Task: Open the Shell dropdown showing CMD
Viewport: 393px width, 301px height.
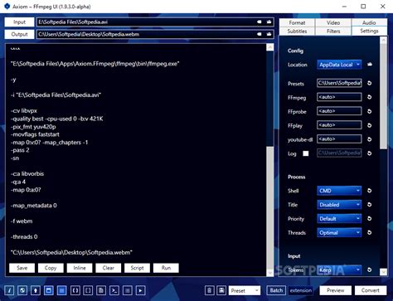Action: 339,191
